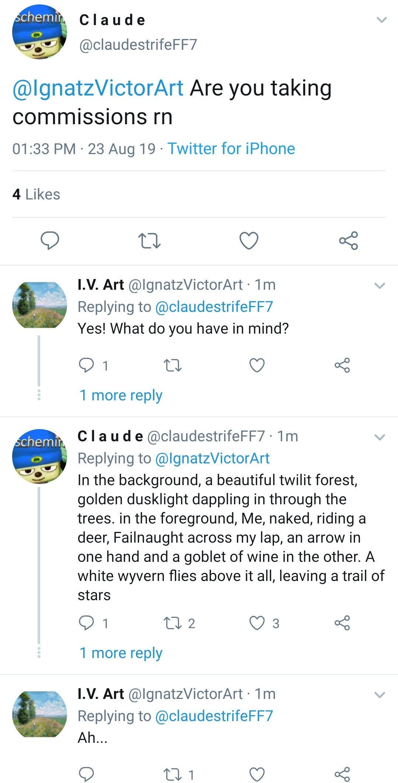The width and height of the screenshot is (398, 783).
Task: Expand '1 more reply' under 'What do you have in mind?'
Action: [x=121, y=395]
